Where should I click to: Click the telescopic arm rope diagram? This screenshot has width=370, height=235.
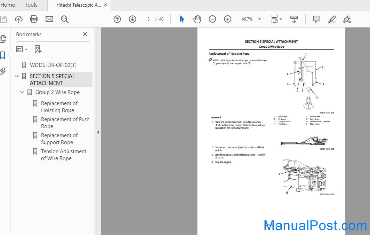(x=305, y=82)
